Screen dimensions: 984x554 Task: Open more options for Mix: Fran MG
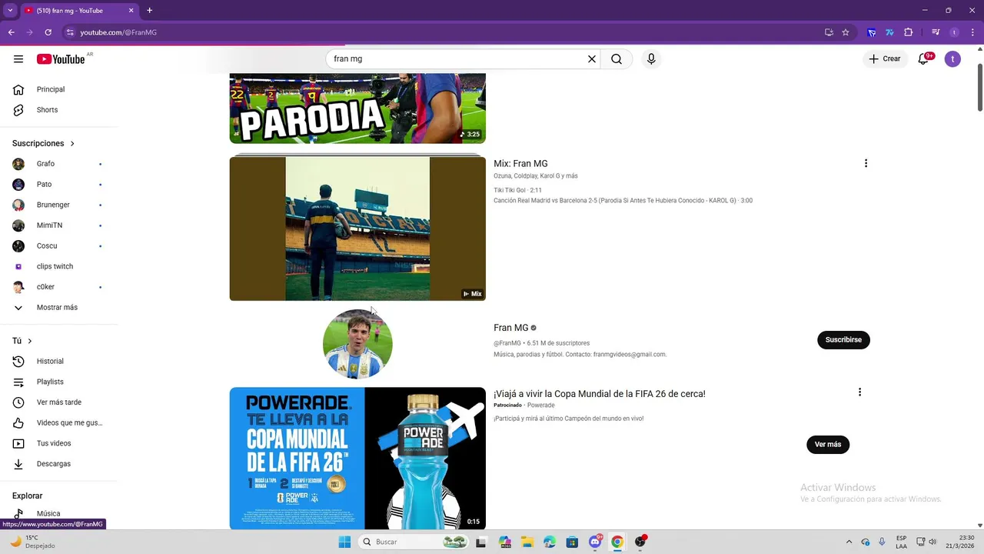click(866, 163)
